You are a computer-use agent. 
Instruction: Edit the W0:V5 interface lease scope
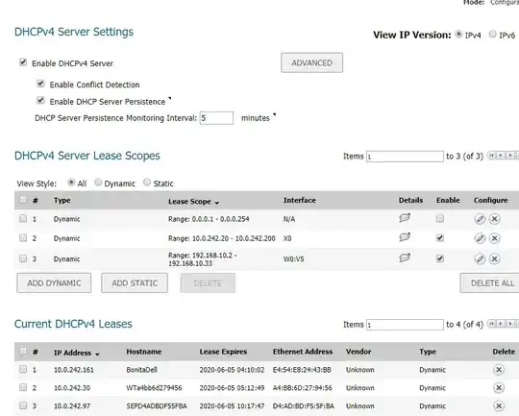pos(480,258)
